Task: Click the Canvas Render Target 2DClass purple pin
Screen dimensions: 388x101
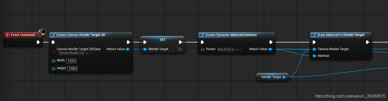Action: (54, 51)
